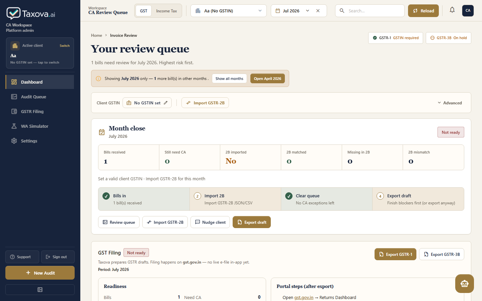Viewport: 482px width, 301px height.
Task: Import GSTR-2B in Month close actions
Action: [165, 222]
